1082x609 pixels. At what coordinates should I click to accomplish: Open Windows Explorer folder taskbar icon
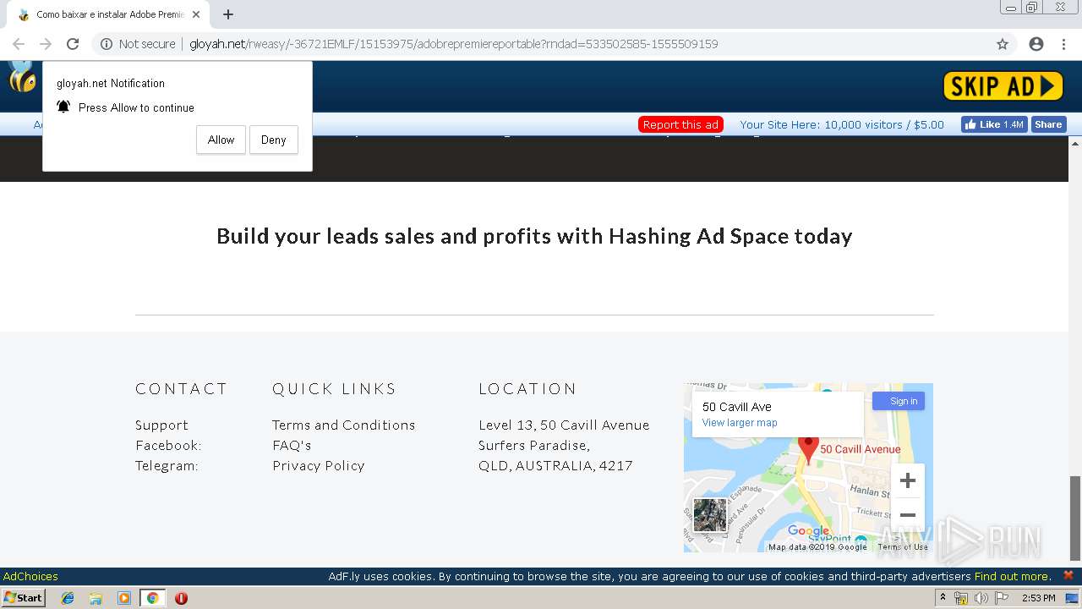tap(96, 598)
